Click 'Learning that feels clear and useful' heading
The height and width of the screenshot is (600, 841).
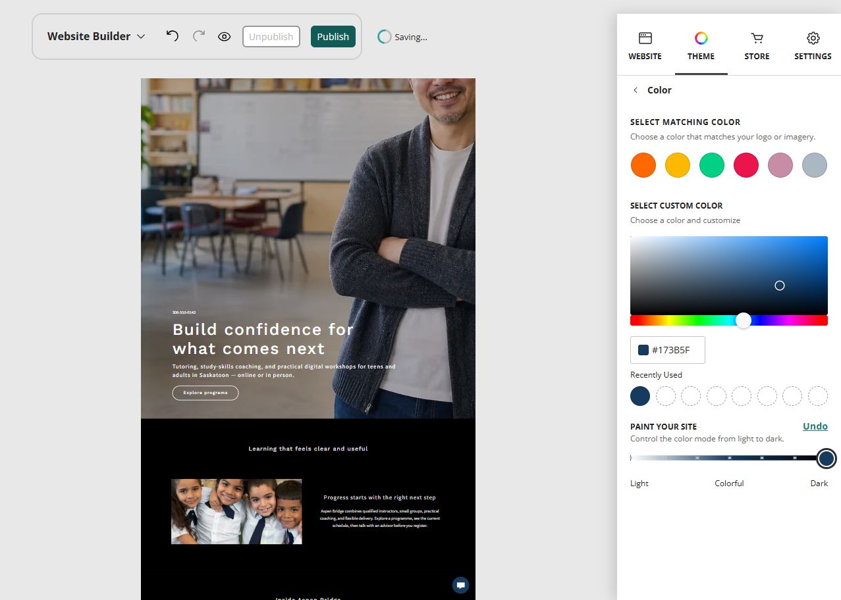308,449
